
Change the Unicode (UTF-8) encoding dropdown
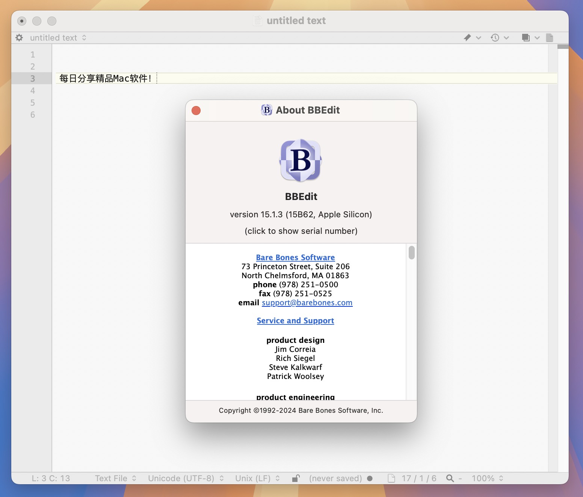click(x=186, y=478)
